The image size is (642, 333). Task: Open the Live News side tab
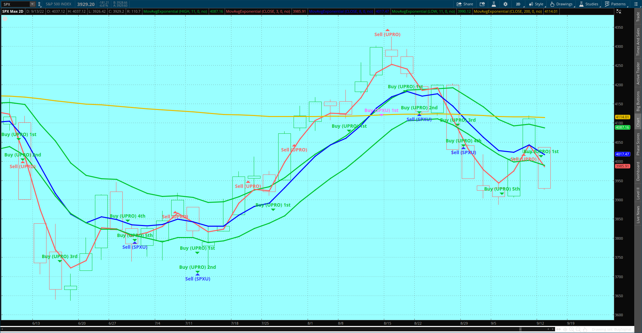638,214
